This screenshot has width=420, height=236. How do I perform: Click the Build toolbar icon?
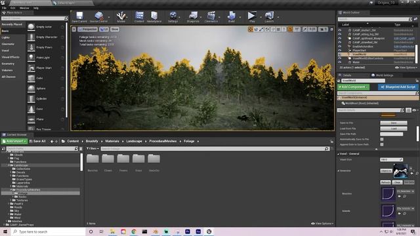232,17
